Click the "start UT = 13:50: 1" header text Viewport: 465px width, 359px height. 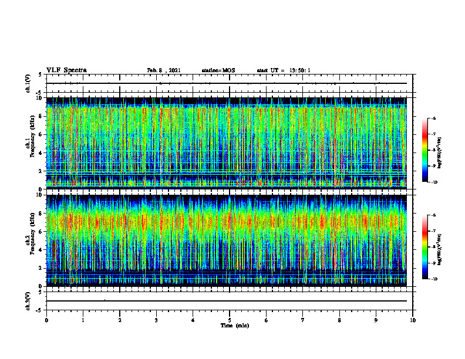pyautogui.click(x=284, y=70)
